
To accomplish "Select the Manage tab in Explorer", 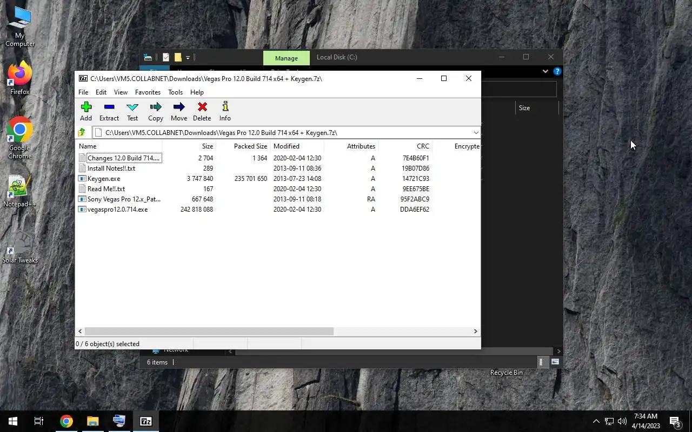I will pos(287,58).
